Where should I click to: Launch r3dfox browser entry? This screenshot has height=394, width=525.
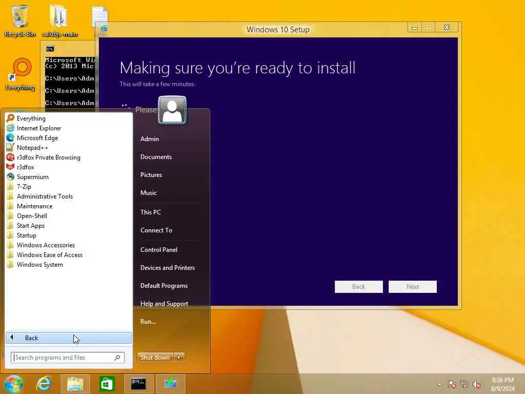69,167
